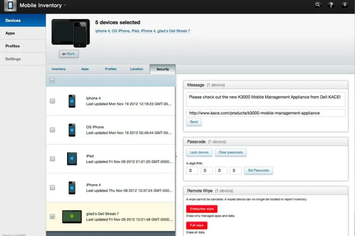Open the Mobile Inventory title dropdown arrow

point(65,5)
